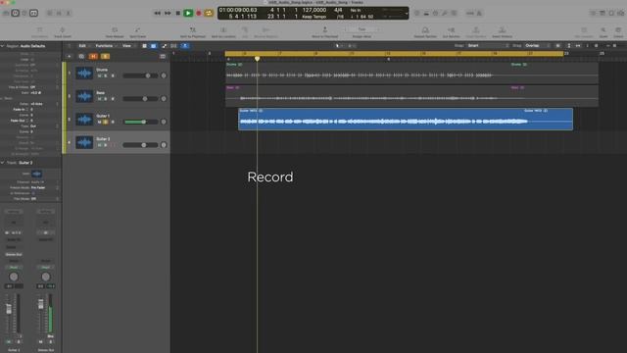
Task: Click the Move to Playhead toolbar button
Action: pos(324,32)
